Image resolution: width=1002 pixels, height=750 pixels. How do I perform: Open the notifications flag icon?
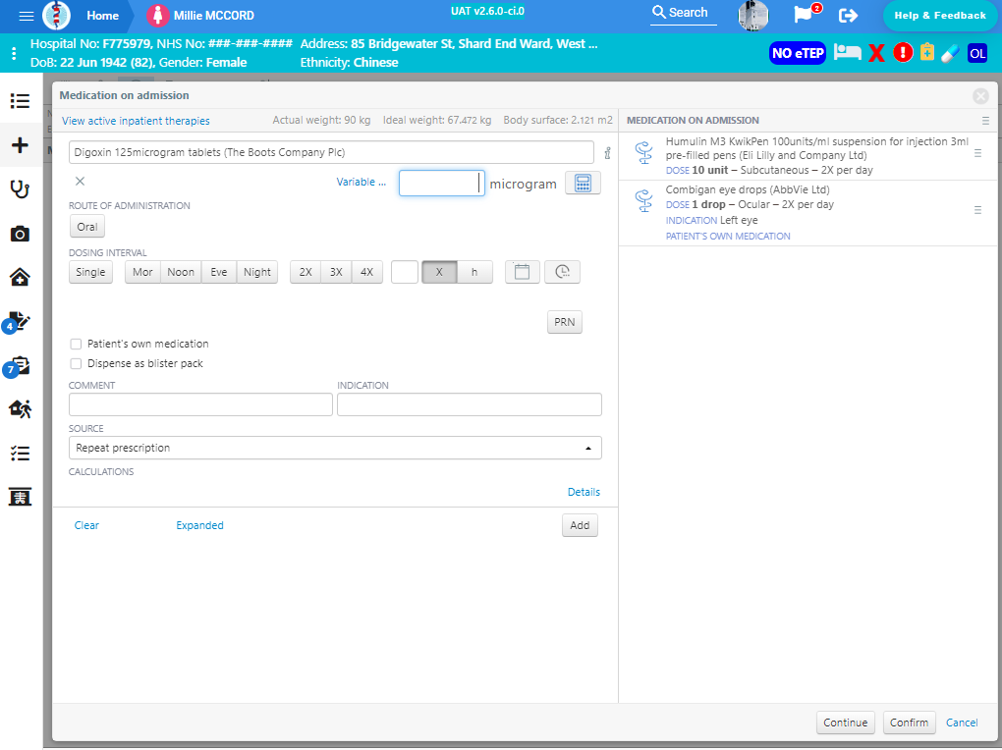tap(804, 14)
